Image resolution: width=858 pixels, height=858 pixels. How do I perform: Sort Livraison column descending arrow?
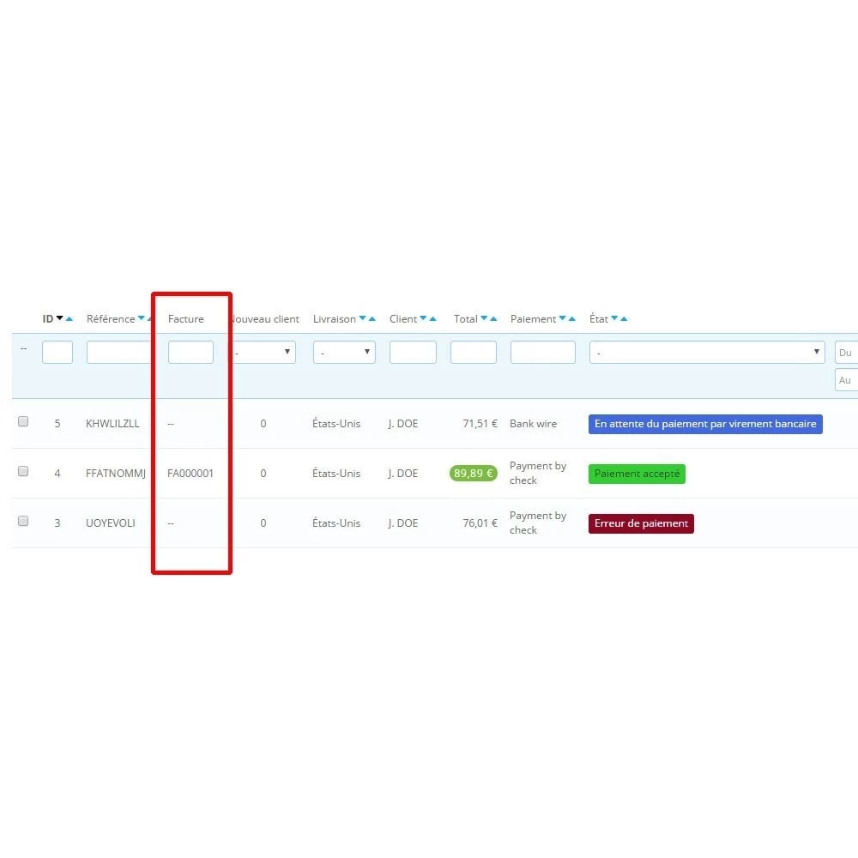(362, 318)
